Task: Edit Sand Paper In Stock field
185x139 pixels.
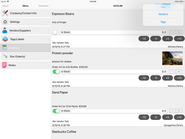Action: click(119, 111)
